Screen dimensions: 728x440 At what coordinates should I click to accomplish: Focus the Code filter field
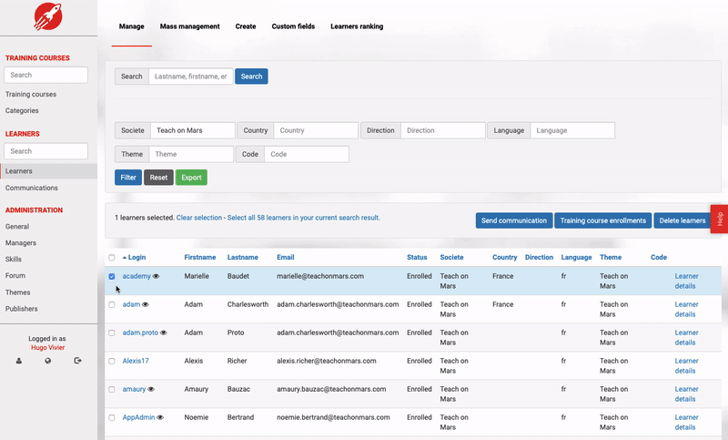[307, 154]
